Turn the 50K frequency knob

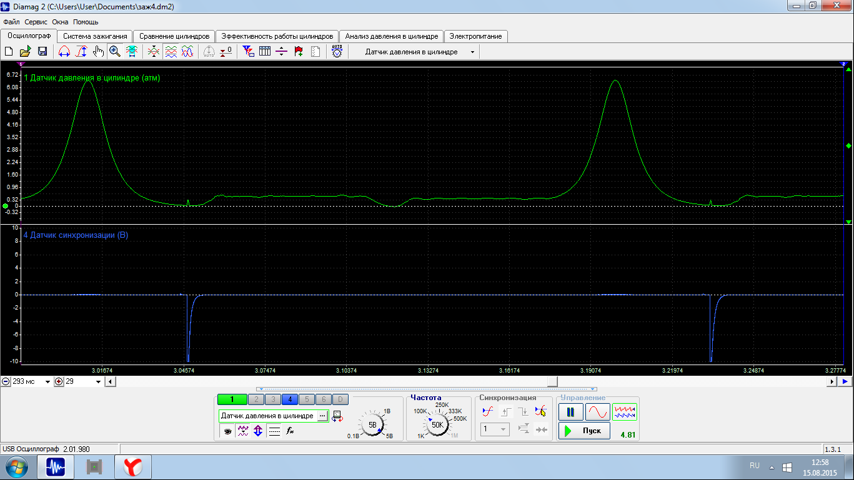click(437, 424)
